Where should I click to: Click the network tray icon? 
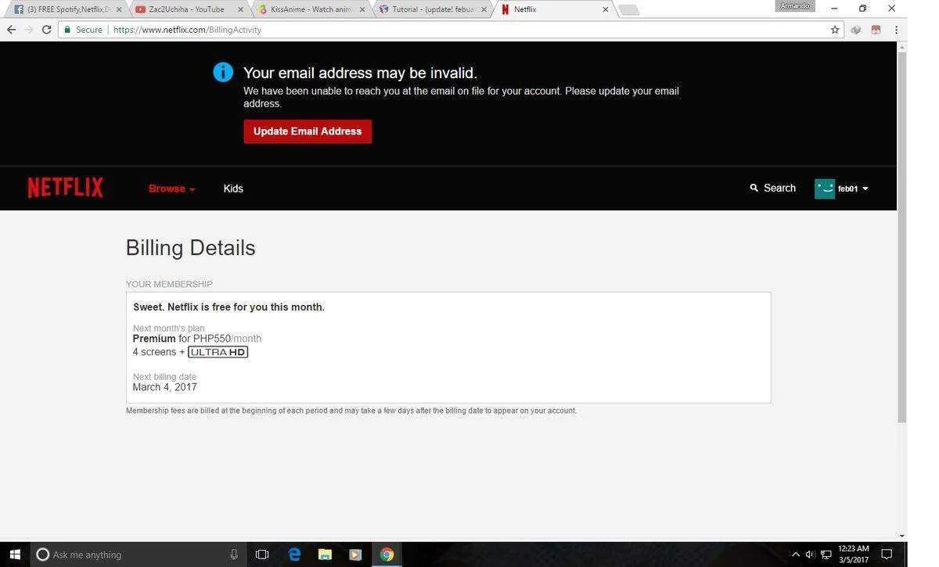pyautogui.click(x=826, y=554)
